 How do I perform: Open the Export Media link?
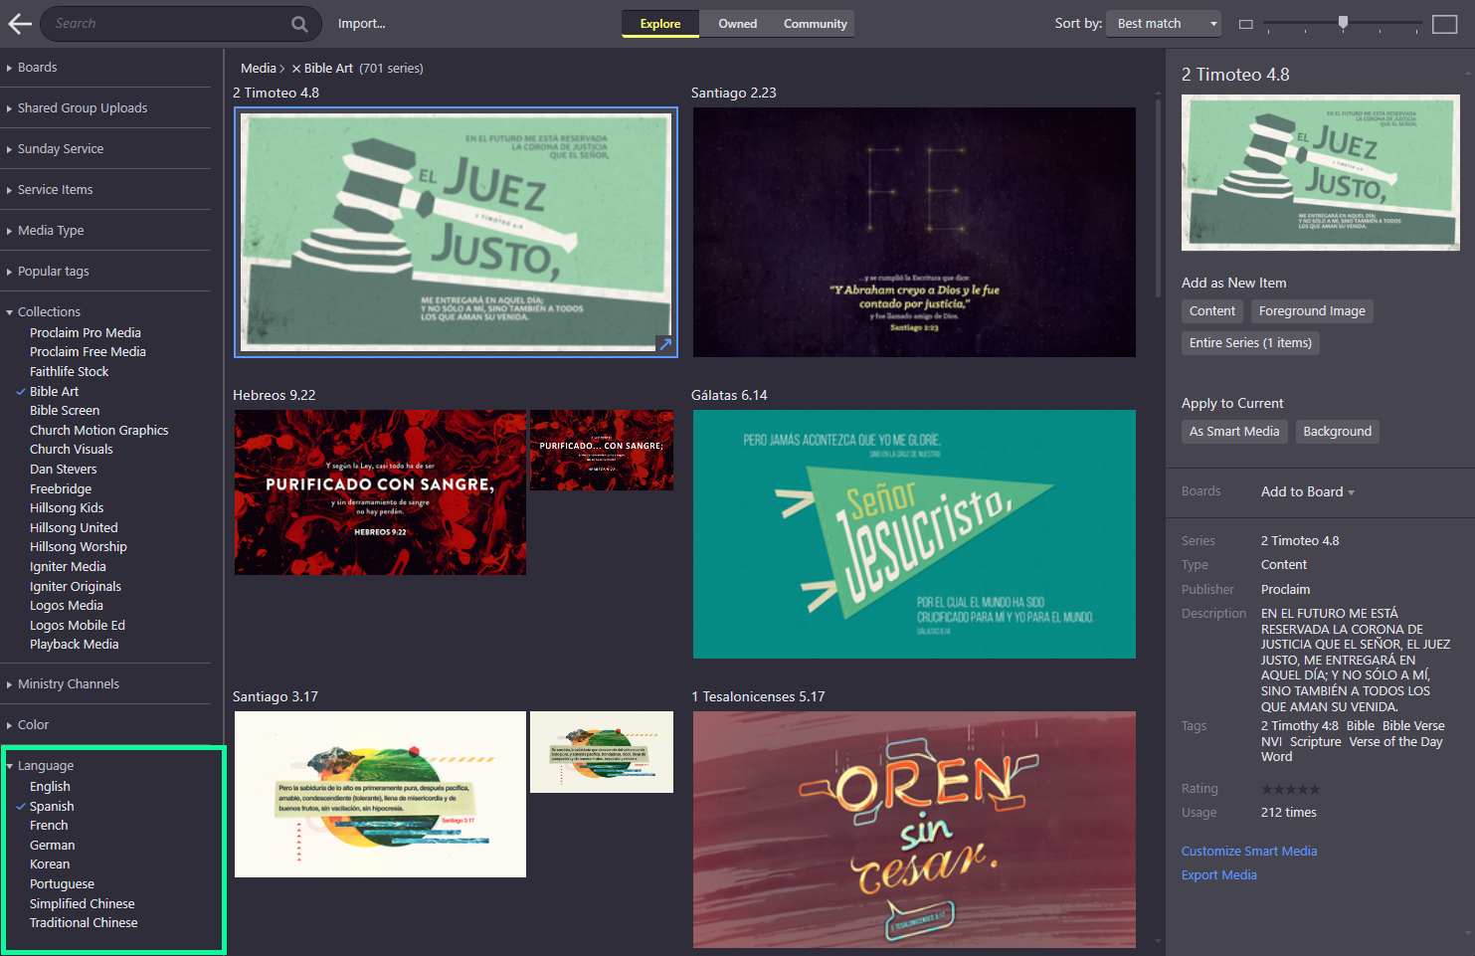[1219, 875]
